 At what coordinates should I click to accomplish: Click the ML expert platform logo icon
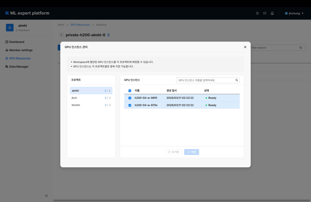click(7, 13)
